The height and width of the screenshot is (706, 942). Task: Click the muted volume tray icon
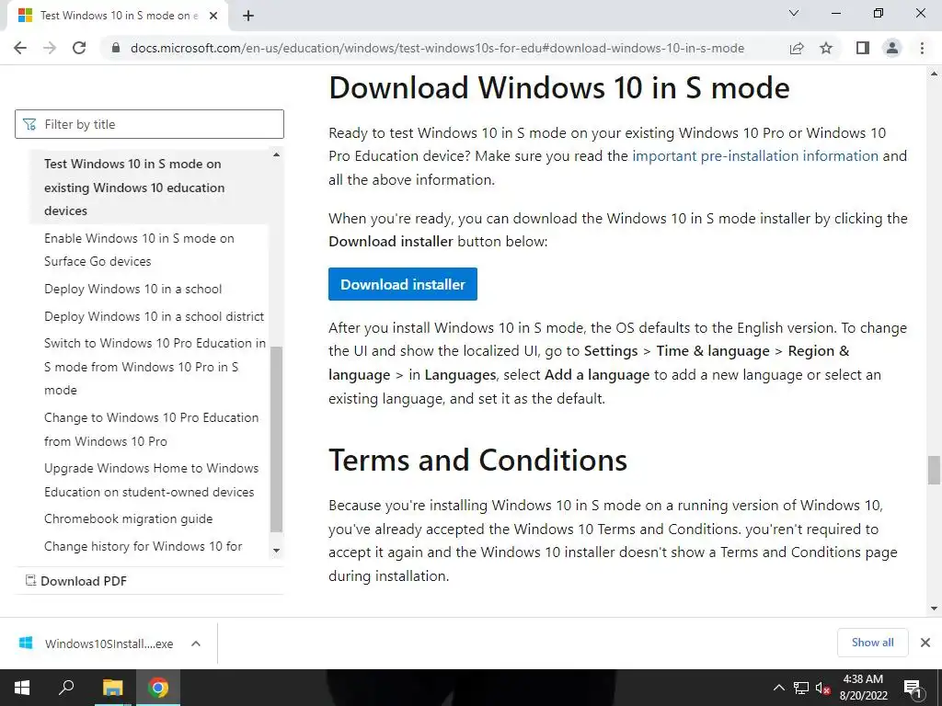pyautogui.click(x=822, y=688)
